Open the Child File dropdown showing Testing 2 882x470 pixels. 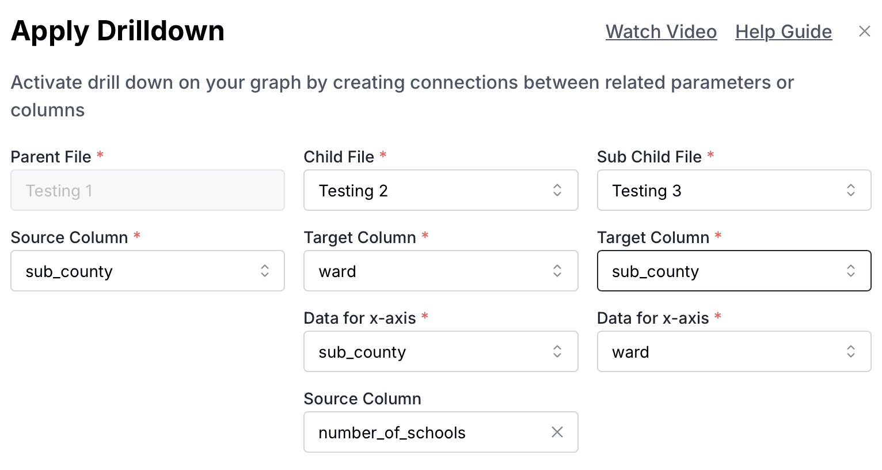(440, 190)
